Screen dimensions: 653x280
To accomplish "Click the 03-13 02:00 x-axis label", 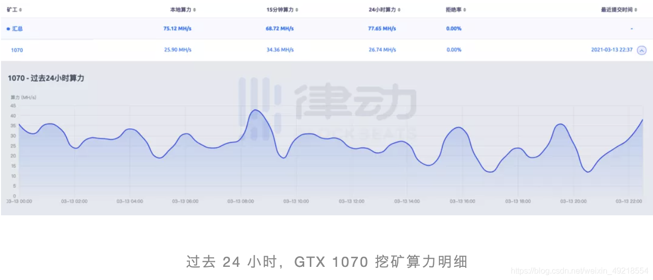I will 74,201.
